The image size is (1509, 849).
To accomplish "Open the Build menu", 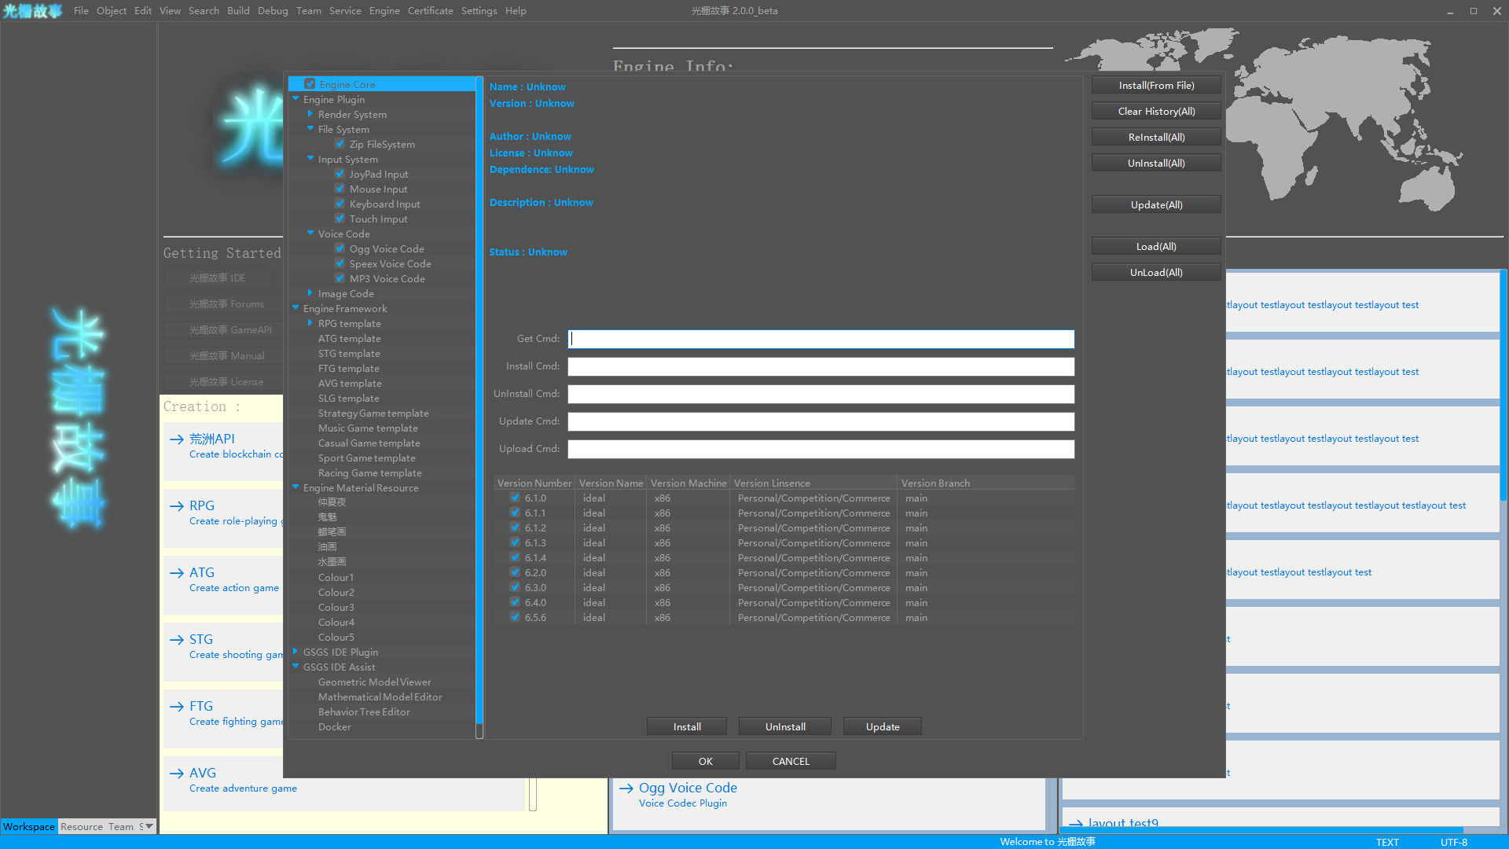I will click(238, 11).
